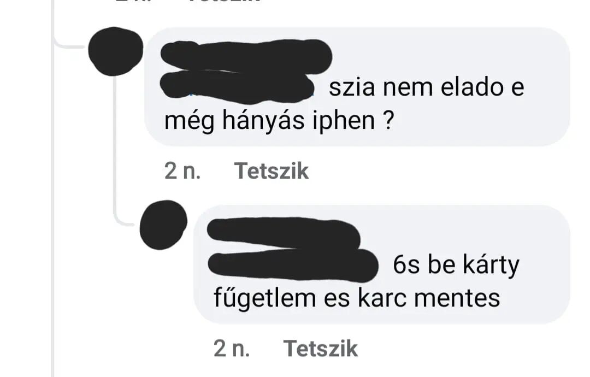This screenshot has height=377, width=590.
Task: Open the "2 n." timestamp under the iphen comment
Action: click(182, 171)
